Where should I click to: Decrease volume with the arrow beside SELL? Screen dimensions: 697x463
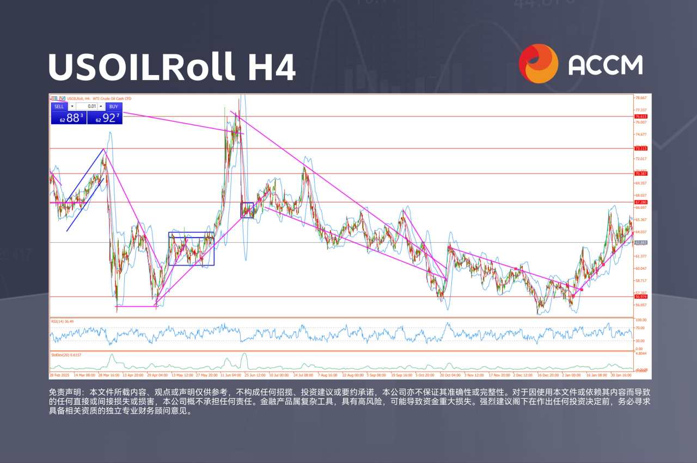pos(72,107)
